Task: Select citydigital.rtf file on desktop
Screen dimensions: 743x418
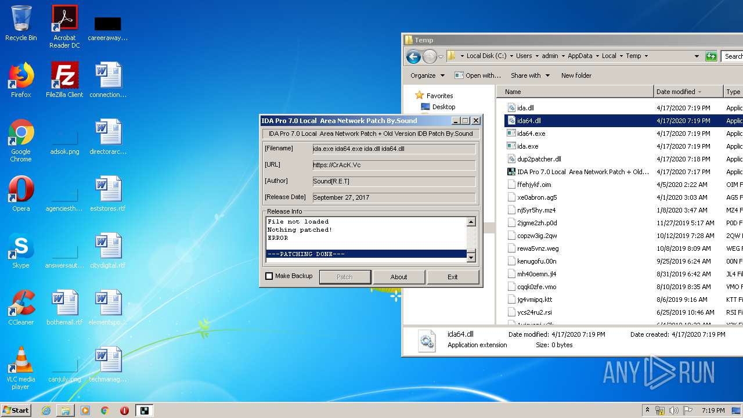Action: point(108,251)
